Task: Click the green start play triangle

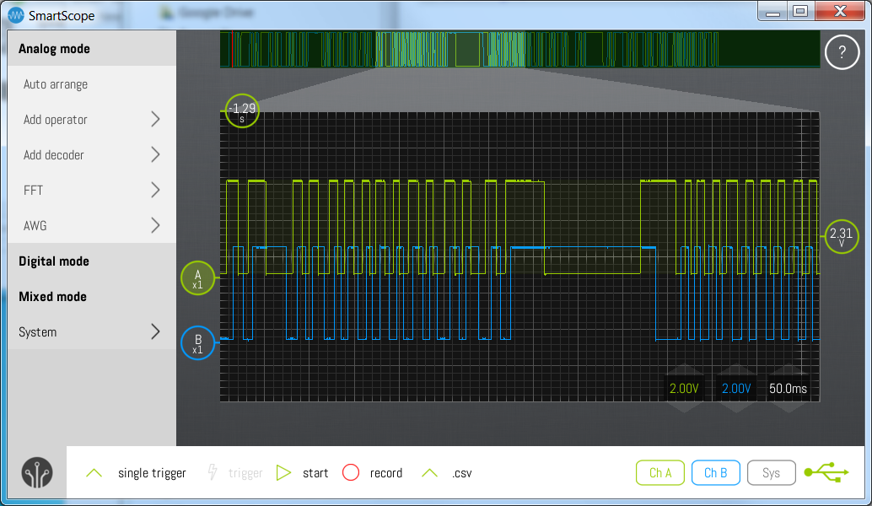Action: (283, 472)
